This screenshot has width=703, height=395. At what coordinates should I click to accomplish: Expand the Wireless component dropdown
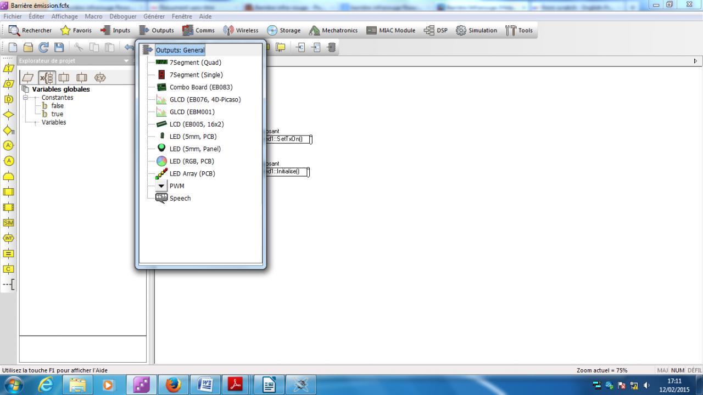click(241, 31)
